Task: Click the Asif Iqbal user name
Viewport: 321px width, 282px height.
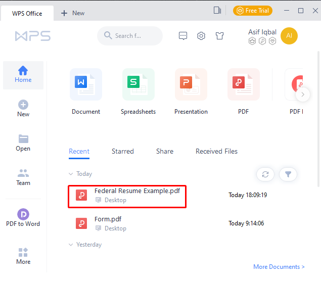Action: point(262,32)
